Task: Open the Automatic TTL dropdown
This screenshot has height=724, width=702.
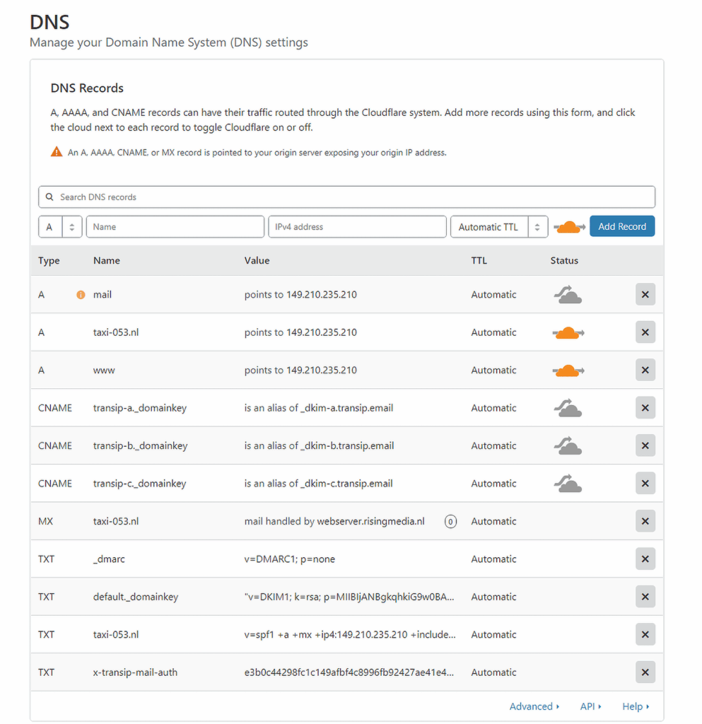Action: click(498, 227)
